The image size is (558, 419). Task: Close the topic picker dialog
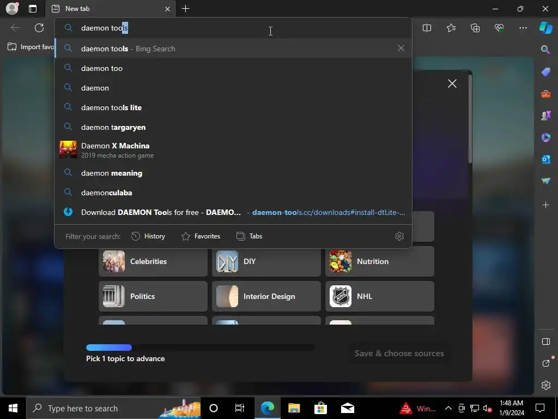[x=452, y=83]
